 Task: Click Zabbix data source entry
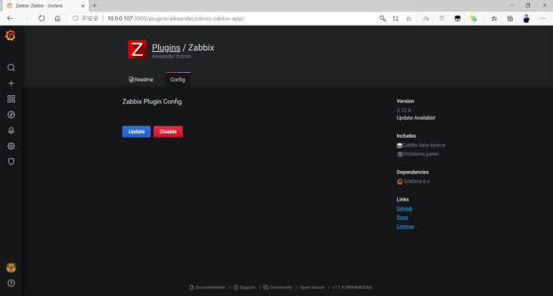coord(421,145)
